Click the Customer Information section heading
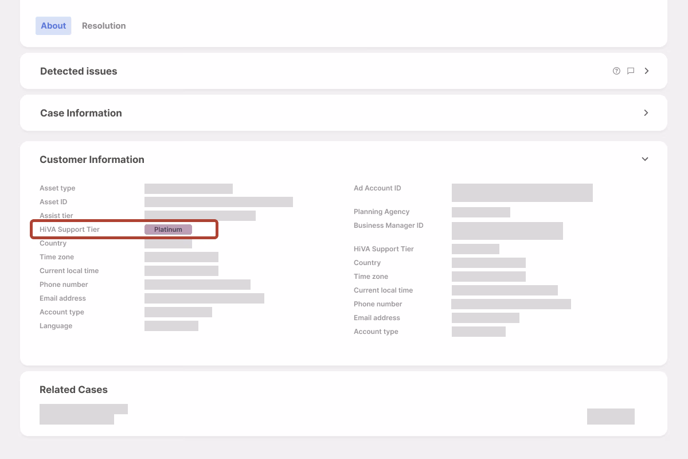Viewport: 688px width, 459px height. pyautogui.click(x=92, y=159)
